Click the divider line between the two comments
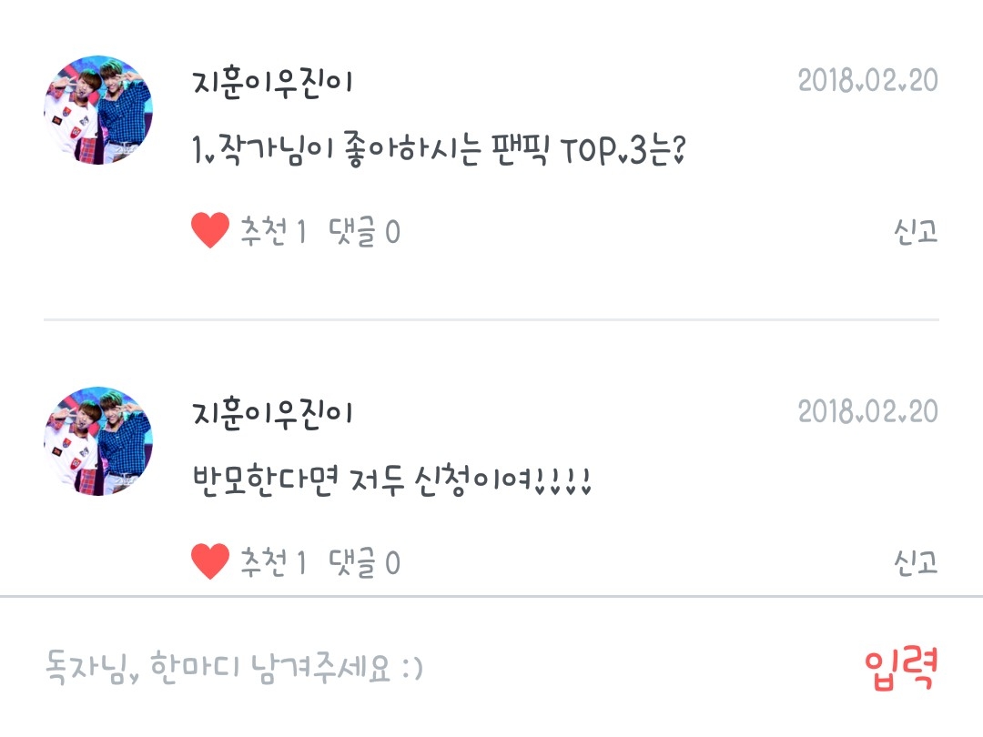The width and height of the screenshot is (983, 737). [x=491, y=319]
